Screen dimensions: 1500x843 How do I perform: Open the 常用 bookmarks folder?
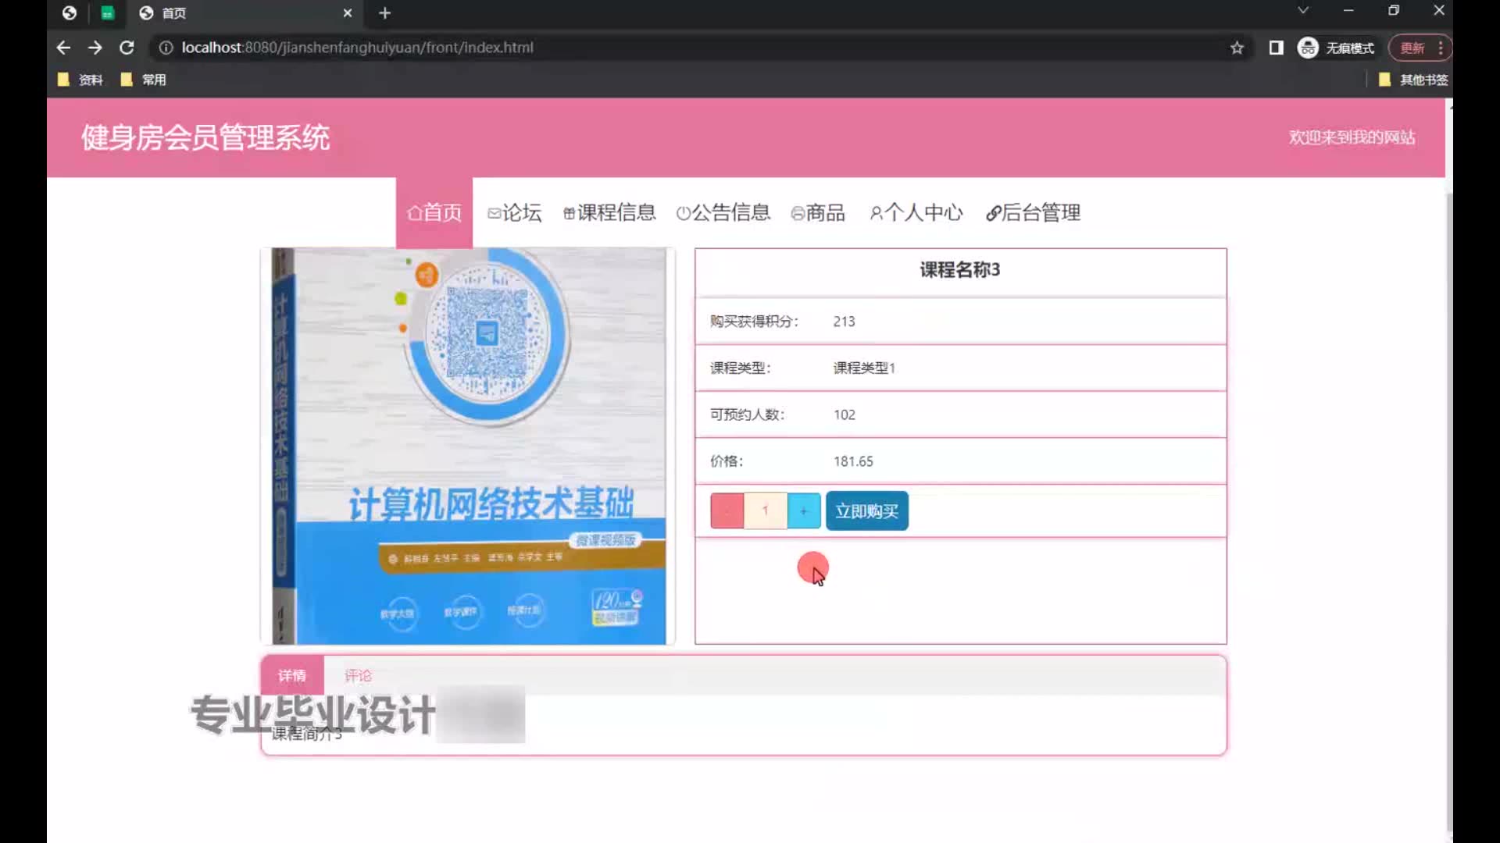tap(144, 80)
